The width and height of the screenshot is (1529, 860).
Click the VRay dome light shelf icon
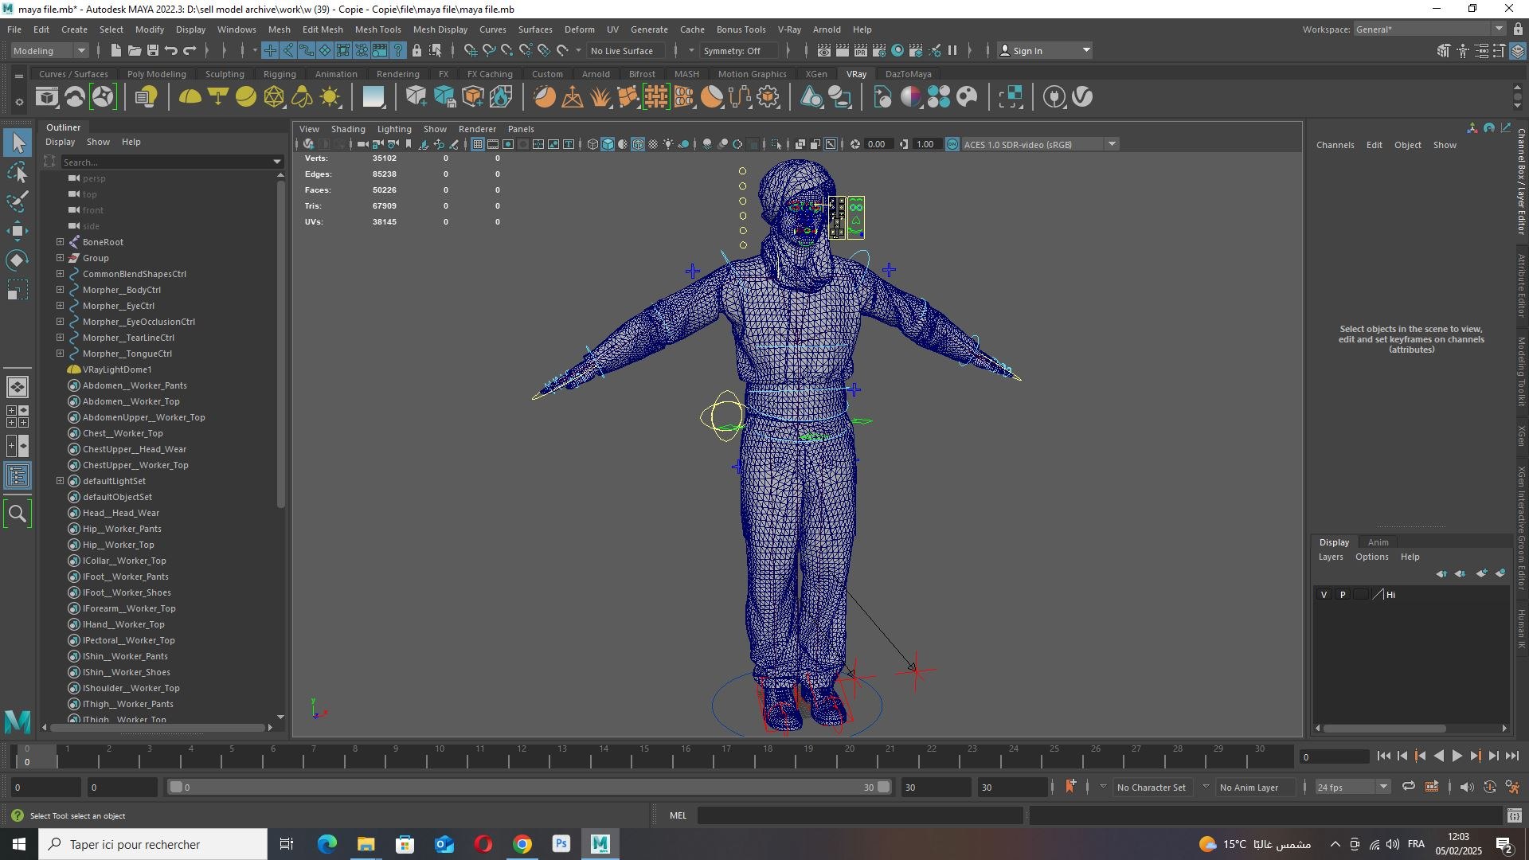click(x=190, y=97)
